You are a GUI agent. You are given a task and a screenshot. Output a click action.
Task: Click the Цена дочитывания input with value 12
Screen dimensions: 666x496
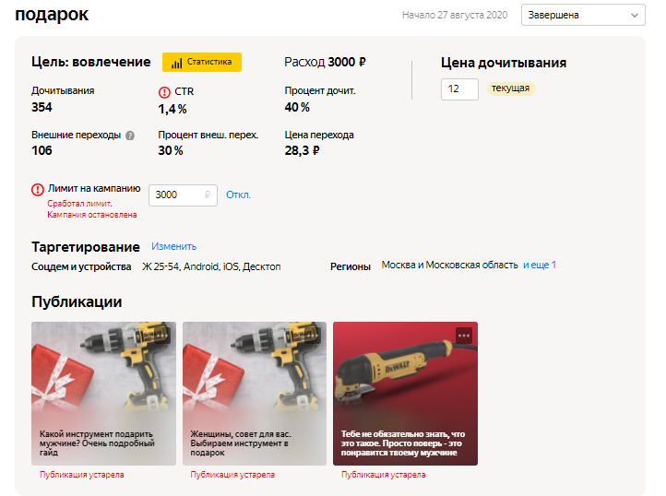(459, 89)
